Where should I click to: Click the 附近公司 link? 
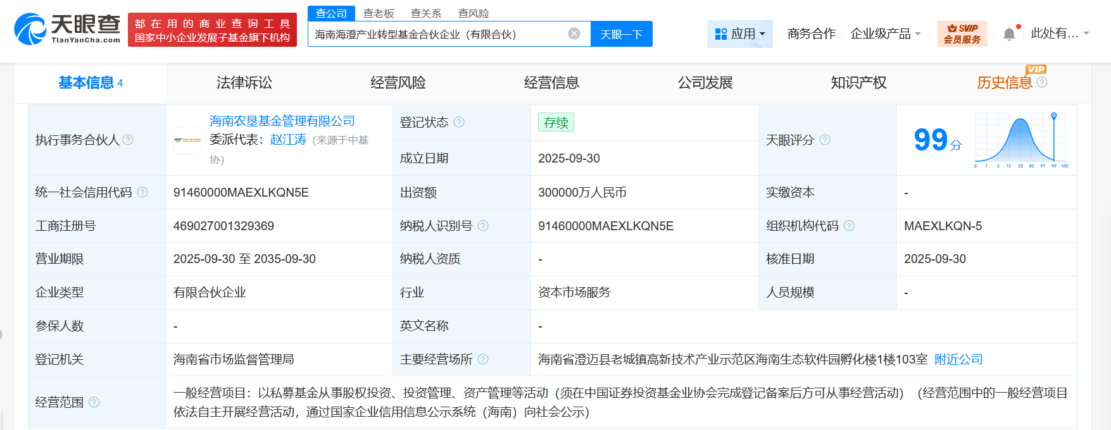pyautogui.click(x=958, y=359)
